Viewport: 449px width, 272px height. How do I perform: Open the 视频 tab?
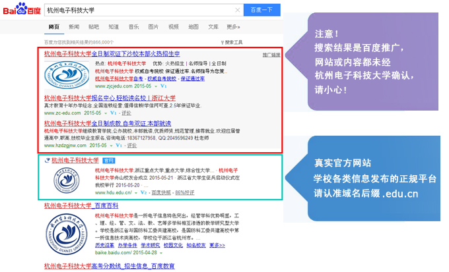(x=174, y=27)
